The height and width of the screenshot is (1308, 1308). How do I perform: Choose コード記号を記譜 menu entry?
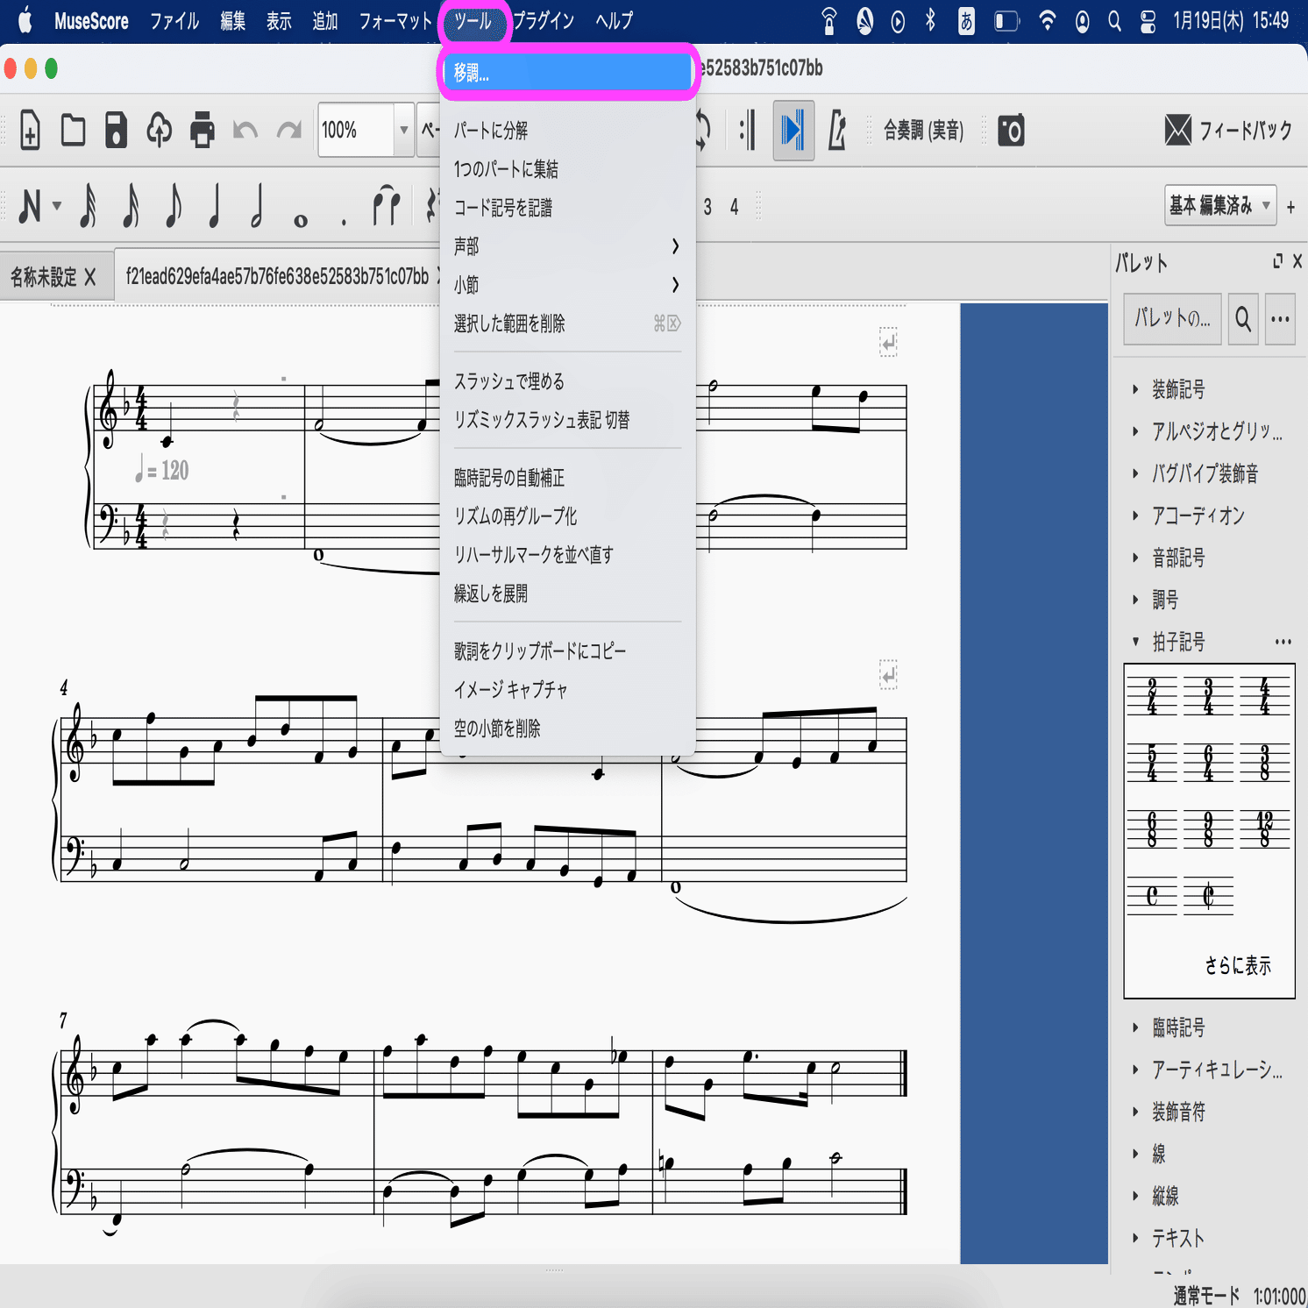pos(567,208)
